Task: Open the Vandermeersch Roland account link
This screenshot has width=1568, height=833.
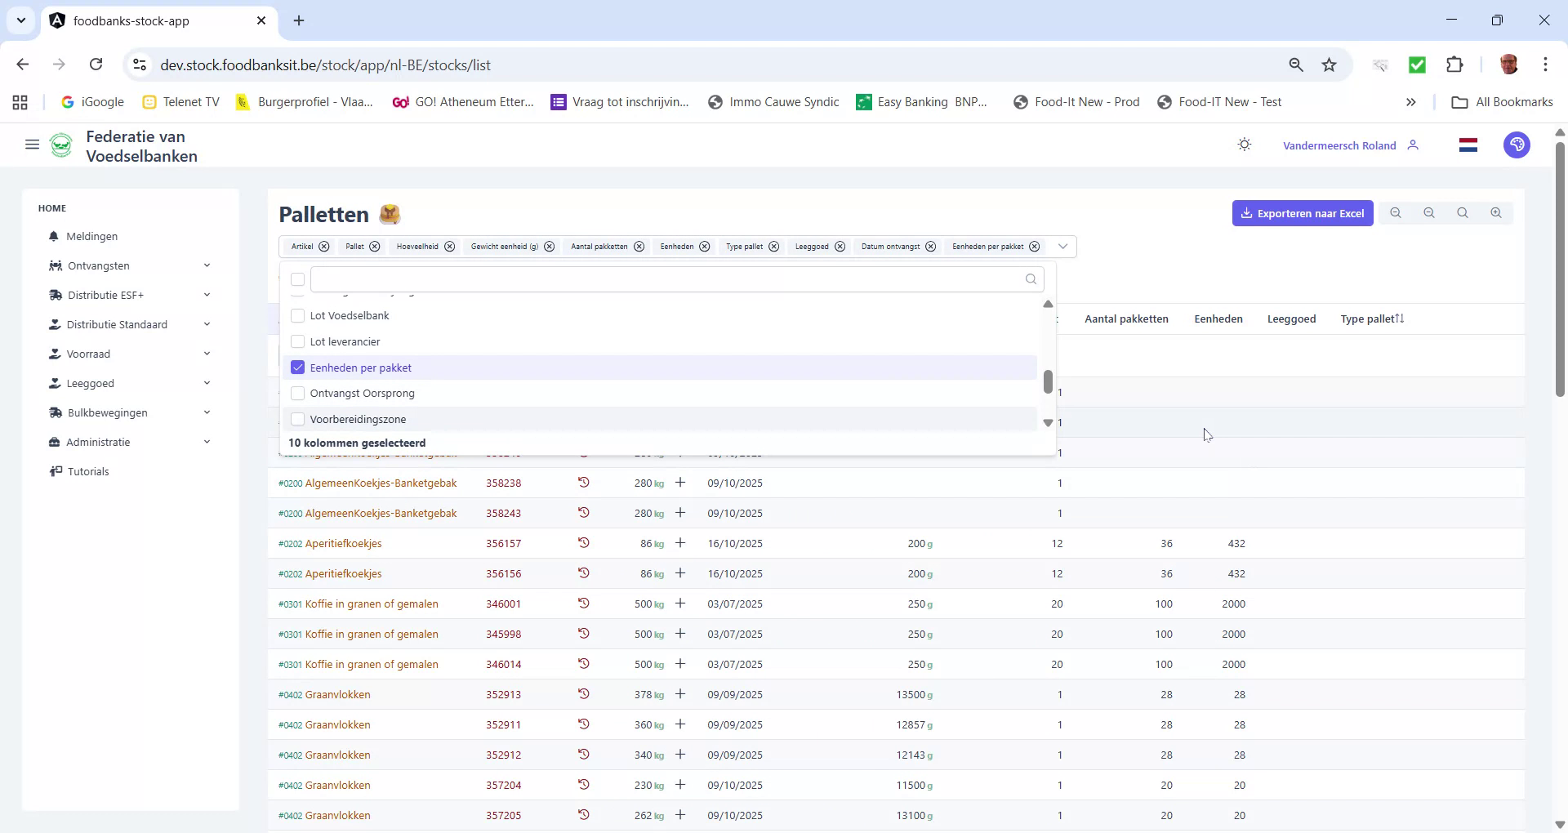Action: pyautogui.click(x=1339, y=145)
